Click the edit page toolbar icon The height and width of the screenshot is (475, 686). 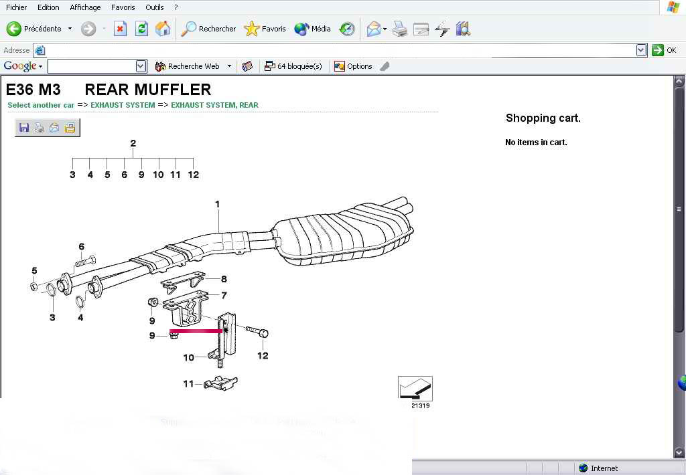pos(421,29)
